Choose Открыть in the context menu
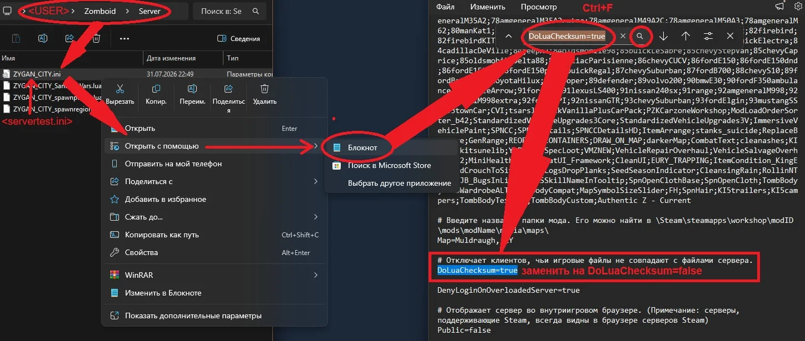The image size is (805, 341). pos(215,128)
